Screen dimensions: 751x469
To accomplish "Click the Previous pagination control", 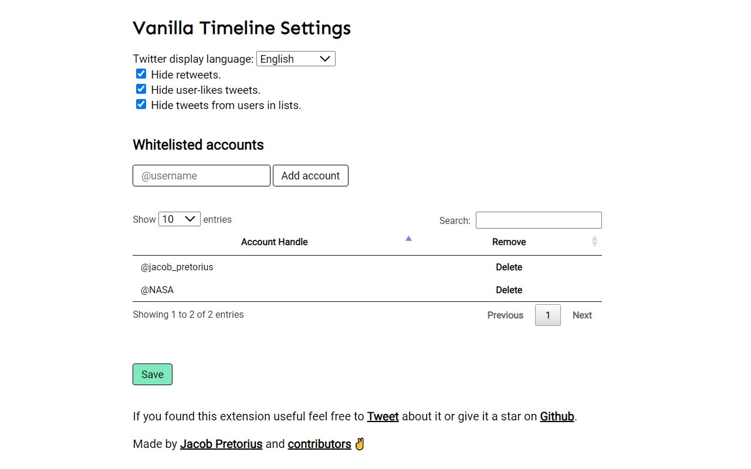I will point(505,315).
